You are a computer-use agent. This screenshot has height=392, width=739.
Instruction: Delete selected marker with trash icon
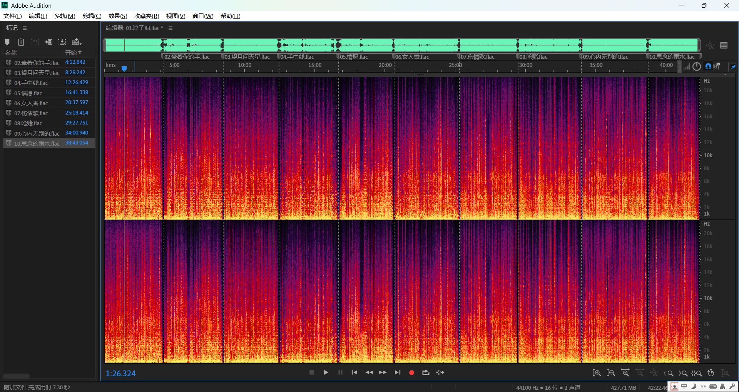pos(21,42)
